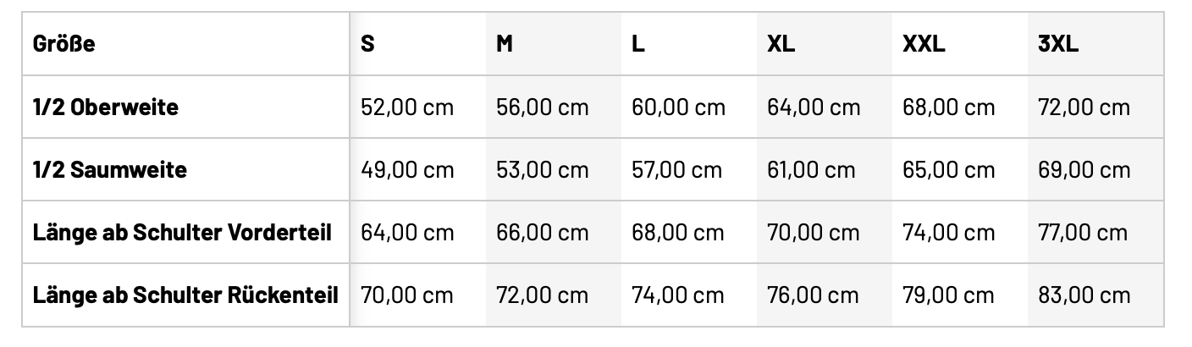Select the 72,00 cm Oberweite 3XL value
1192x347 pixels.
pyautogui.click(x=1084, y=107)
